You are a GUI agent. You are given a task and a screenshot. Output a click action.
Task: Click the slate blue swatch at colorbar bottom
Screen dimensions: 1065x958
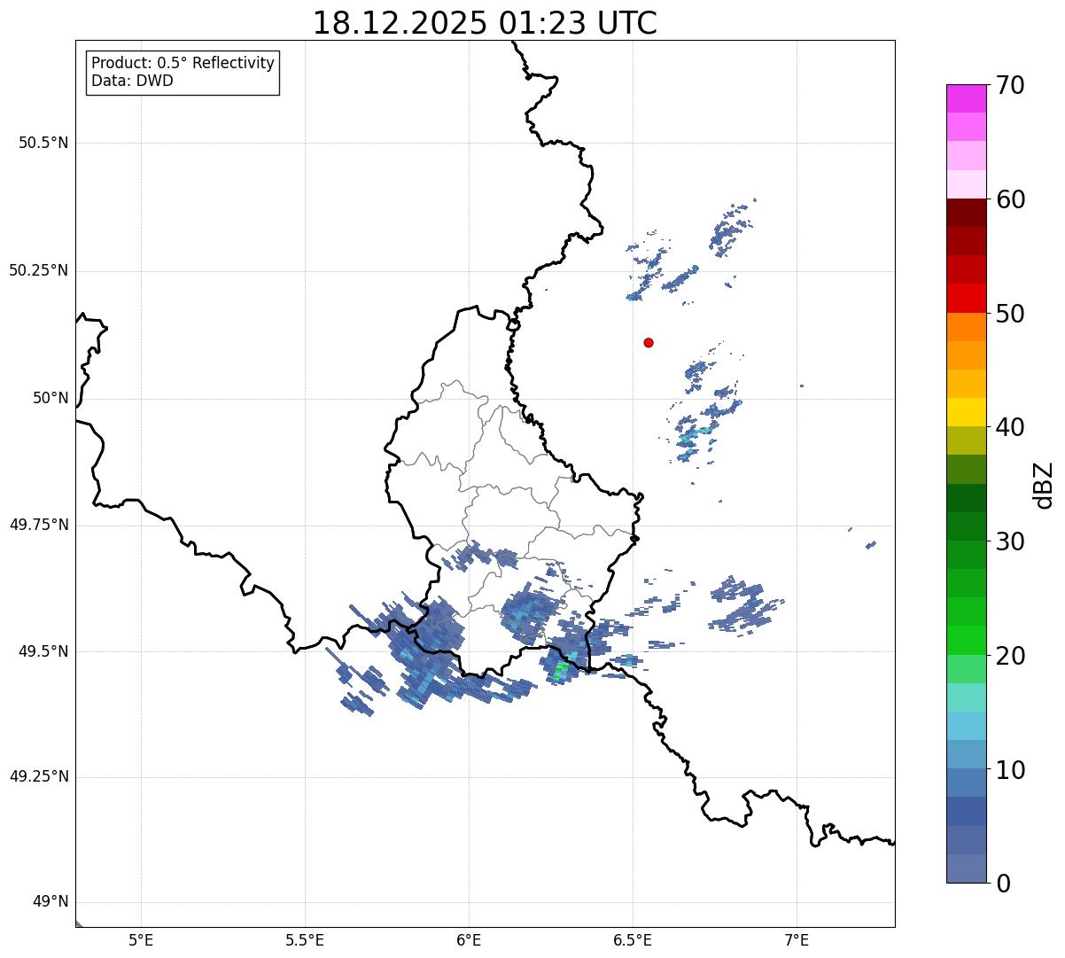pyautogui.click(x=966, y=868)
